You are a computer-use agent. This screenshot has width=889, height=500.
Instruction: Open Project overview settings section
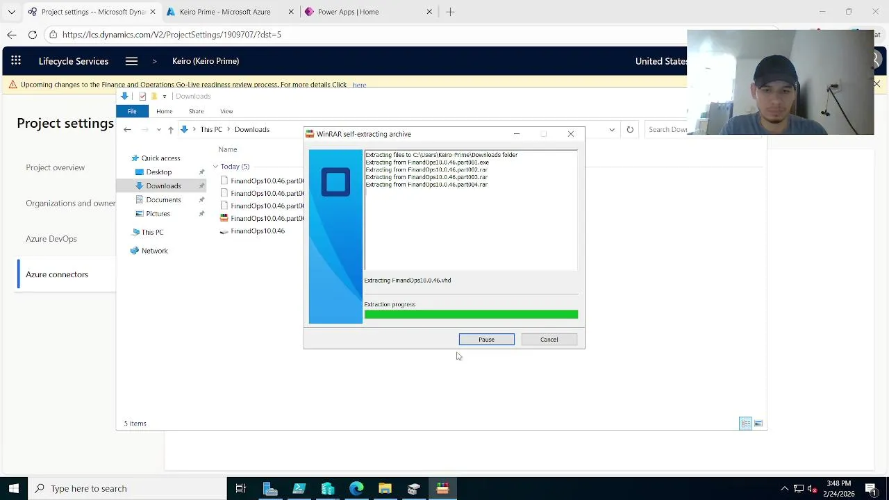point(56,167)
